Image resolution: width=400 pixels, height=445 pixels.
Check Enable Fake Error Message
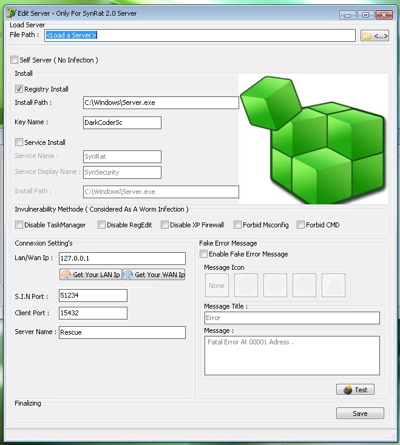pos(203,253)
